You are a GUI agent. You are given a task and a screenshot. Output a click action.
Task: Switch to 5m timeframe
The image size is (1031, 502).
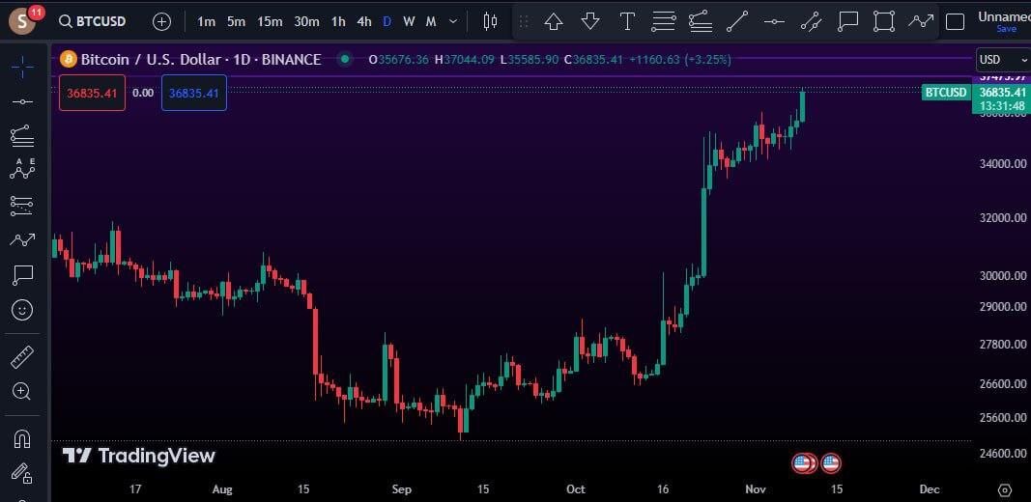click(236, 21)
